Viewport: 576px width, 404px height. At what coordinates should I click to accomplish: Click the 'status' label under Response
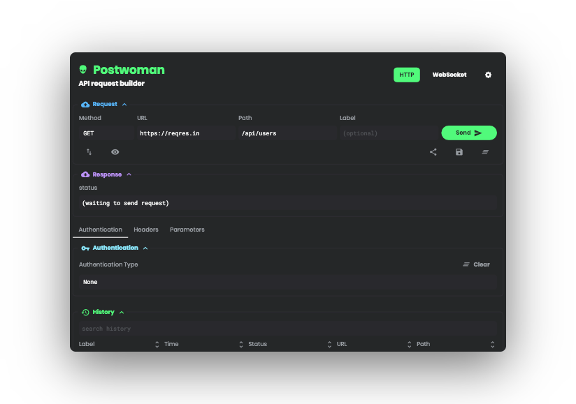(88, 188)
